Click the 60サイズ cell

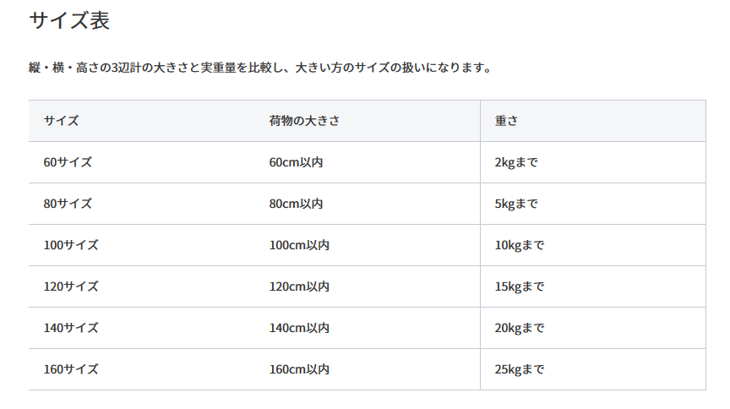68,162
